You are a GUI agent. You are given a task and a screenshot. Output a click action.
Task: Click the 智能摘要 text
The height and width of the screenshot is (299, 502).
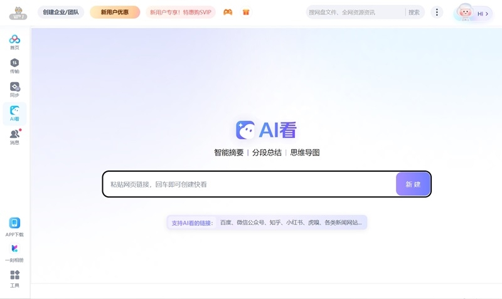point(229,152)
